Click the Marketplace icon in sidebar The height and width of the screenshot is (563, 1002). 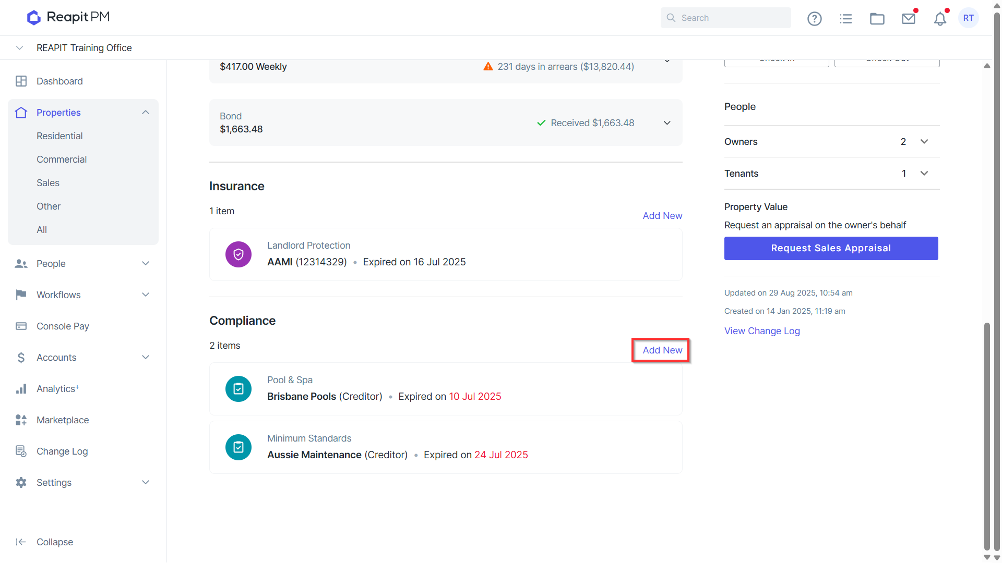(x=21, y=420)
